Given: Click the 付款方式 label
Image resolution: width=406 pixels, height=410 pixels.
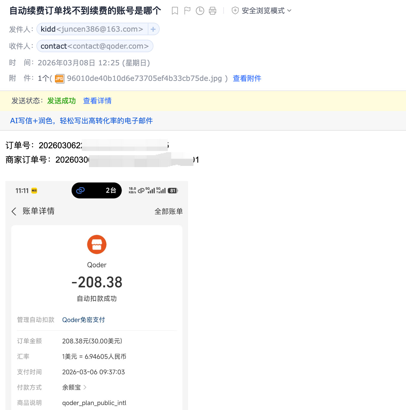Looking at the screenshot, I should point(30,387).
